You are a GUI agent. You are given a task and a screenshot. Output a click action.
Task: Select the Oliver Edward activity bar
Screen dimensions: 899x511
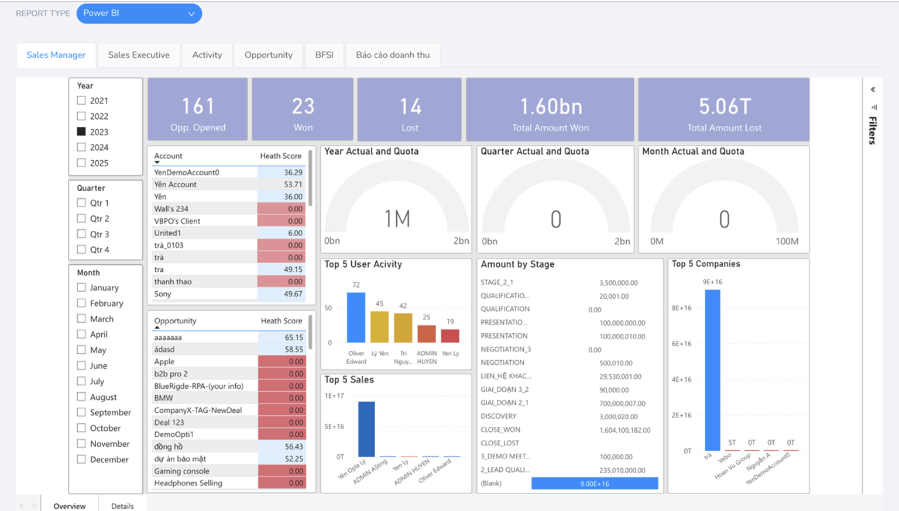[356, 317]
